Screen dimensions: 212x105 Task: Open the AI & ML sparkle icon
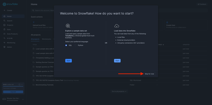coord(4,38)
